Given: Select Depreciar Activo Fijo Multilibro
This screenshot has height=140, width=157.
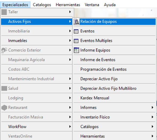Looking at the screenshot, I should pyautogui.click(x=115, y=89).
